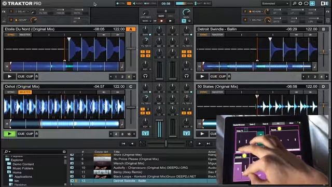
Task: Shift Deck C loop sizes right
Action: point(134,134)
